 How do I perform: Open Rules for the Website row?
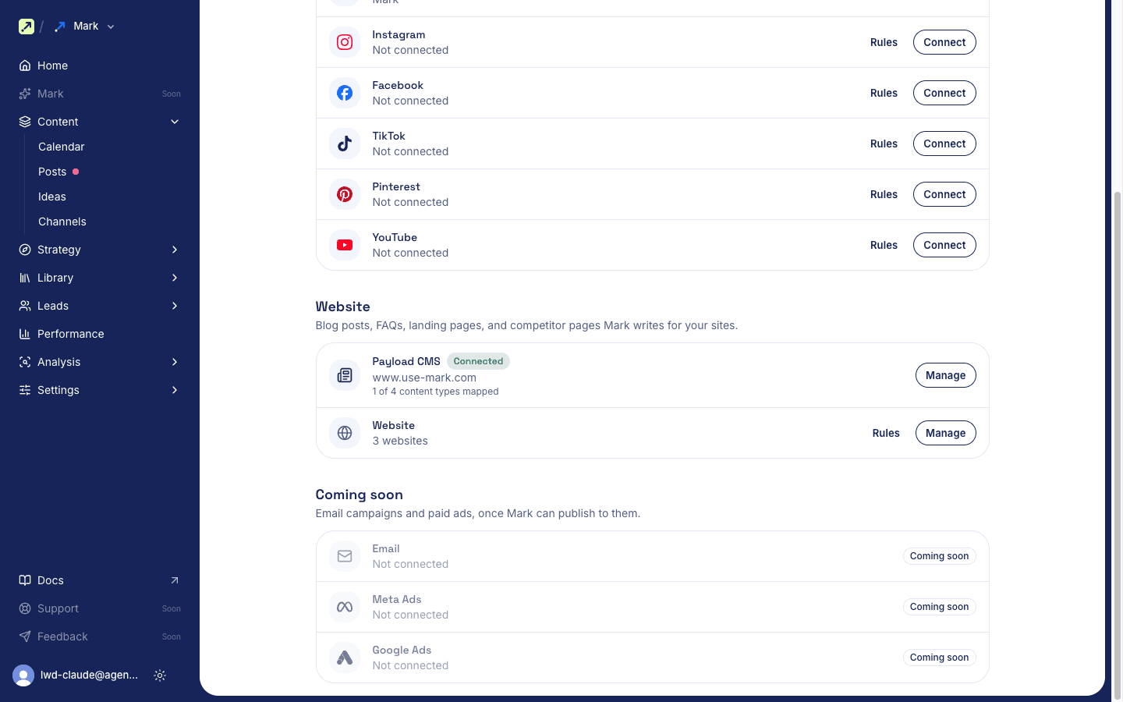click(886, 433)
